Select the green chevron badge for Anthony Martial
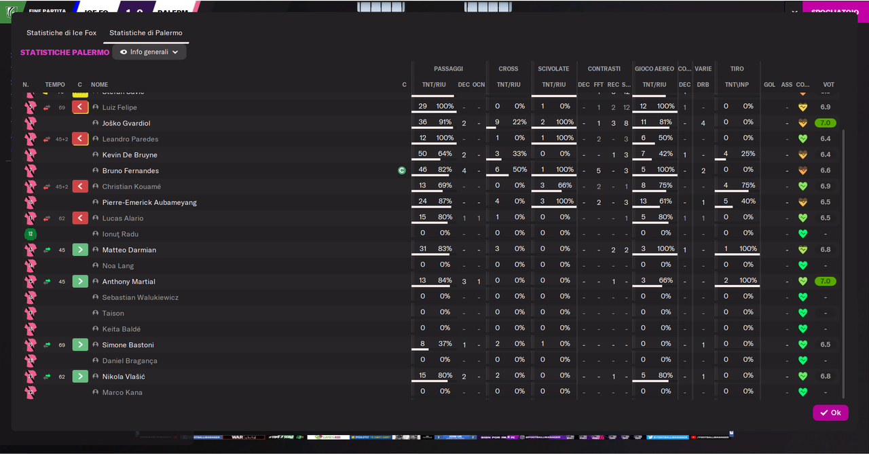Image resolution: width=869 pixels, height=454 pixels. click(x=80, y=282)
